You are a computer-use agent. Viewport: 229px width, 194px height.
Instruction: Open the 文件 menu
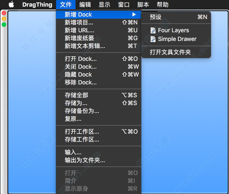[x=66, y=5]
